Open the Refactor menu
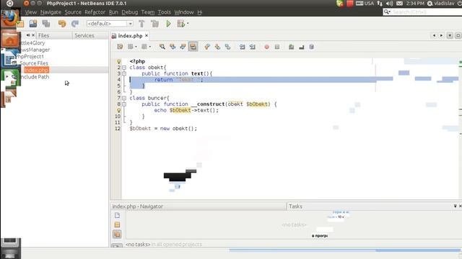 (x=95, y=12)
